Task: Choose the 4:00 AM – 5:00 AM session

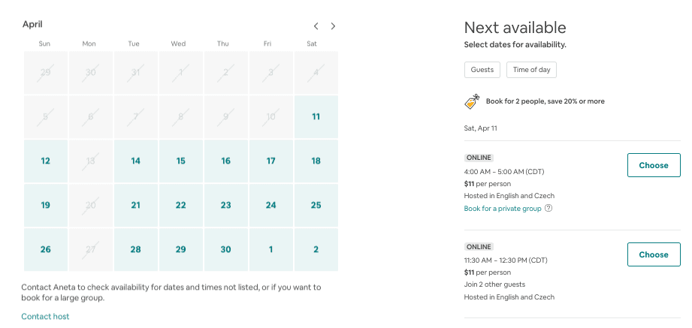Action: pyautogui.click(x=653, y=165)
